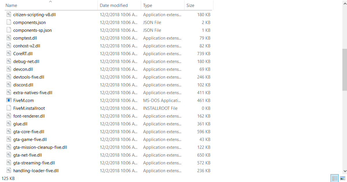347x182 pixels.
Task: Click the handling-loader-five.dll file icon
Action: click(x=9, y=171)
